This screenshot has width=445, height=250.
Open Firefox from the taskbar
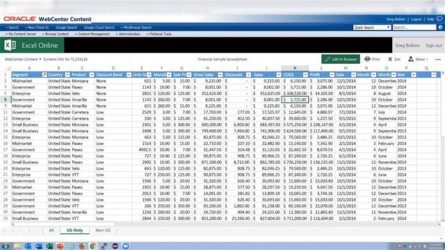coord(82,246)
